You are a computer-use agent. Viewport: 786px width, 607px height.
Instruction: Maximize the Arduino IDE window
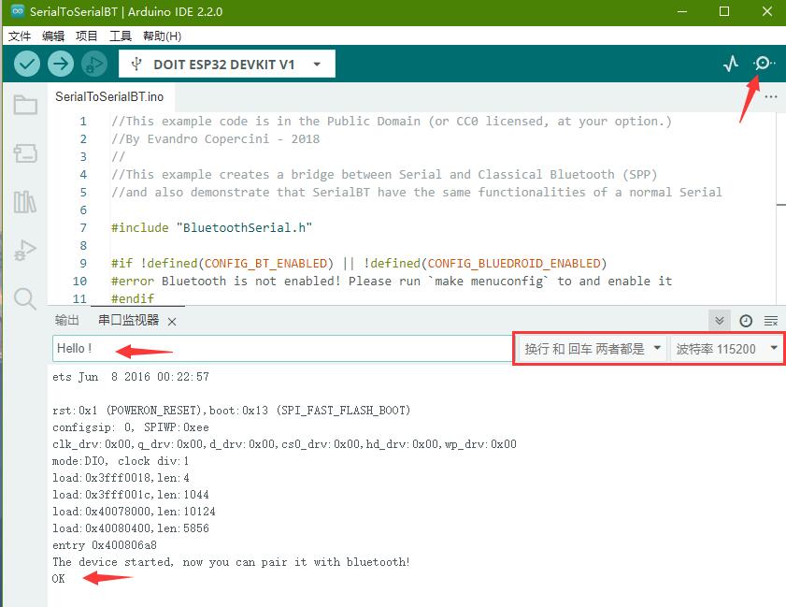[723, 11]
